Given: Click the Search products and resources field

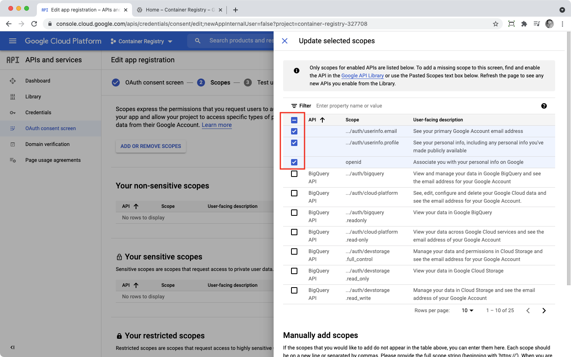Looking at the screenshot, I should tap(241, 40).
